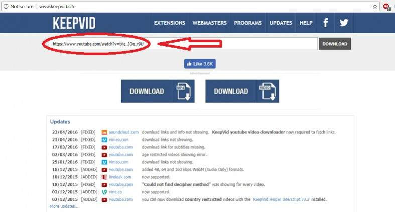Click the site info icon beside Not secure

point(6,7)
